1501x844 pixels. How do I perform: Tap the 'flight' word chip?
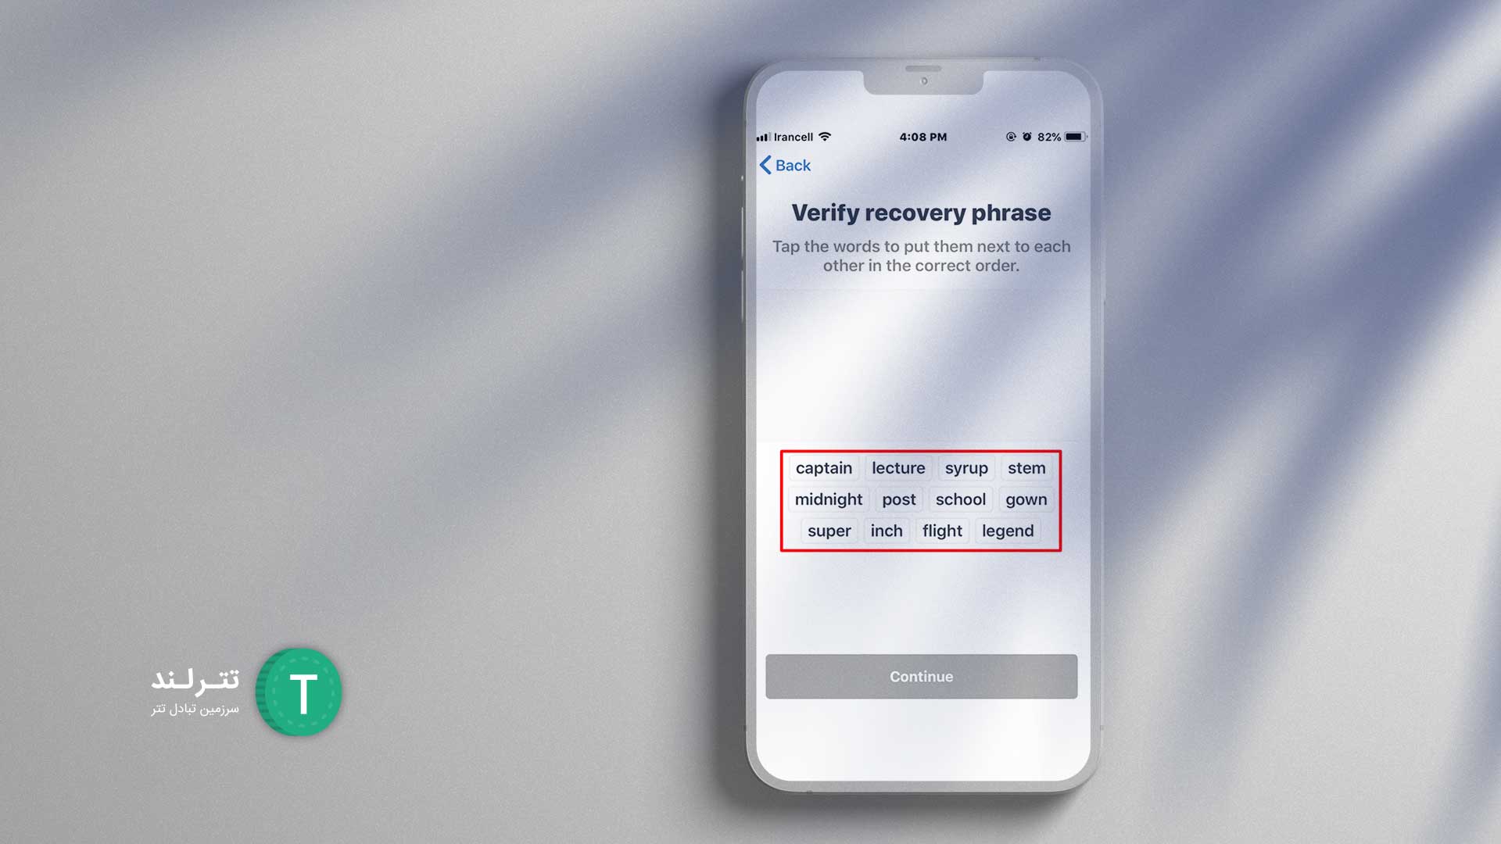[x=942, y=531]
